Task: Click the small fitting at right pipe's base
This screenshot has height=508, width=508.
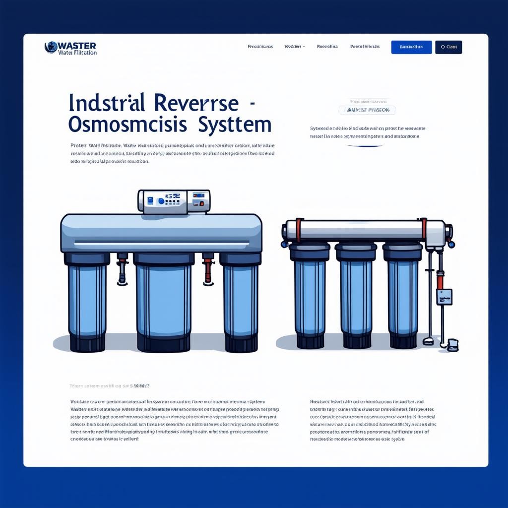Action: tap(452, 344)
